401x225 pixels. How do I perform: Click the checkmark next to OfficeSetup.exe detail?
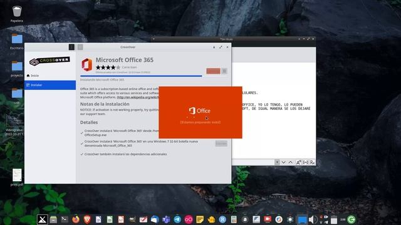pos(82,132)
